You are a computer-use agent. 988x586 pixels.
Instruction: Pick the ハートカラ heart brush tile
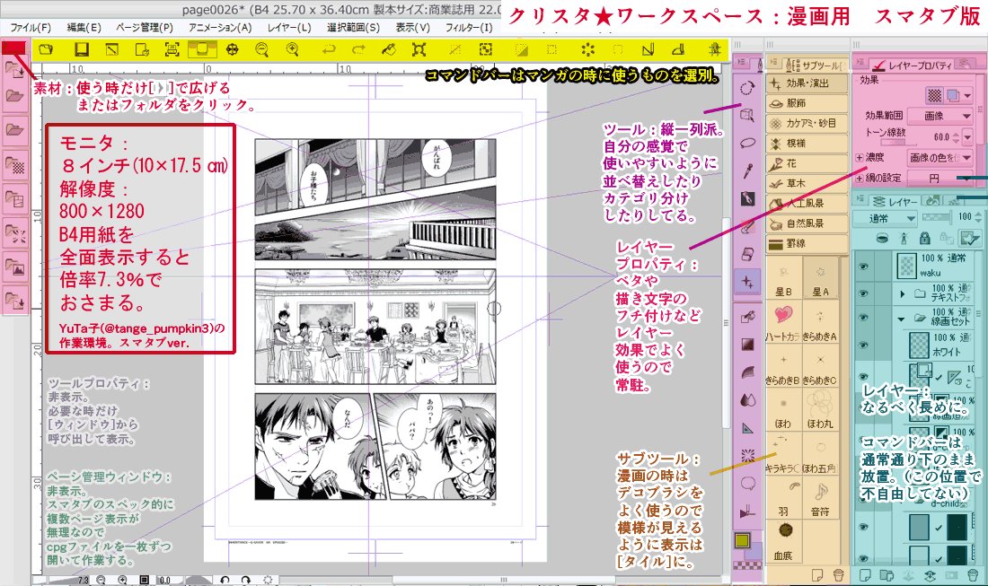[783, 323]
